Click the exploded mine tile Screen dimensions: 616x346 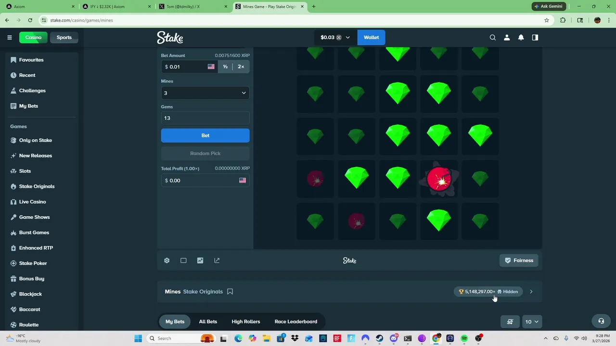(439, 179)
